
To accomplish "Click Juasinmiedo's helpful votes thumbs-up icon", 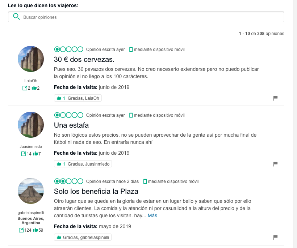I will [35, 154].
